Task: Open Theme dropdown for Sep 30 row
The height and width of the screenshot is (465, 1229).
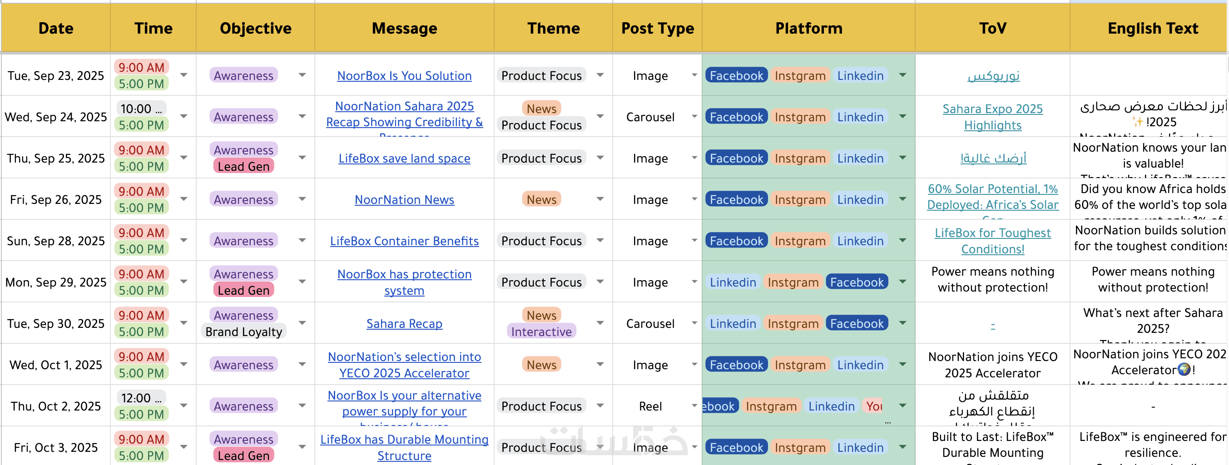Action: [x=600, y=323]
